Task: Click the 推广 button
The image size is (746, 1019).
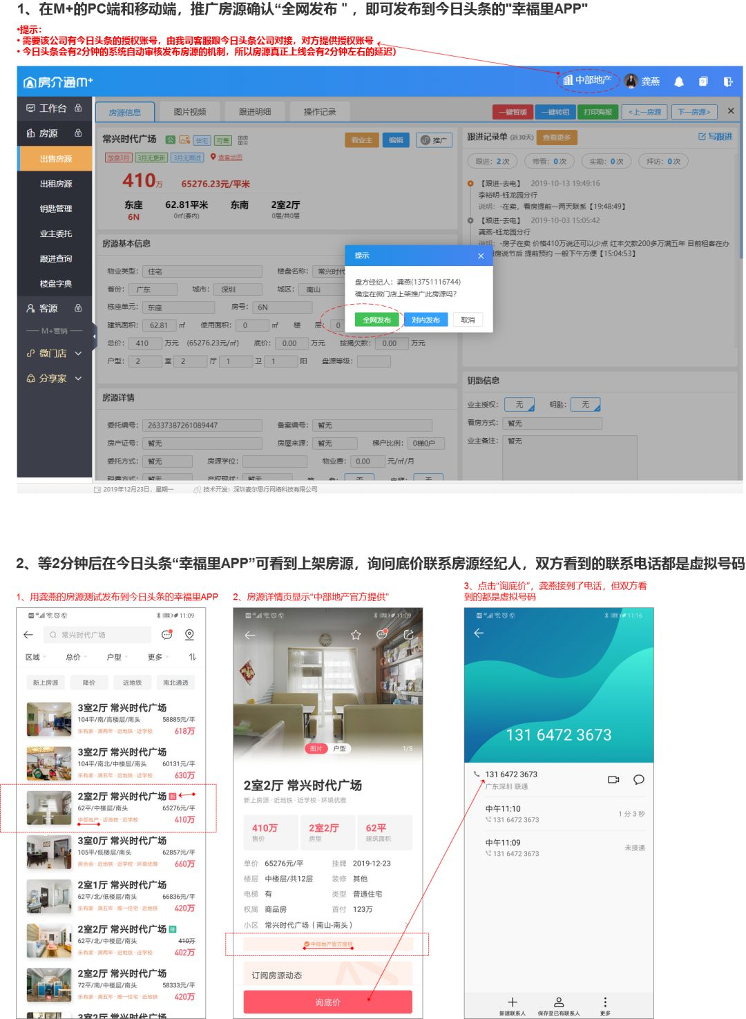Action: [x=434, y=140]
